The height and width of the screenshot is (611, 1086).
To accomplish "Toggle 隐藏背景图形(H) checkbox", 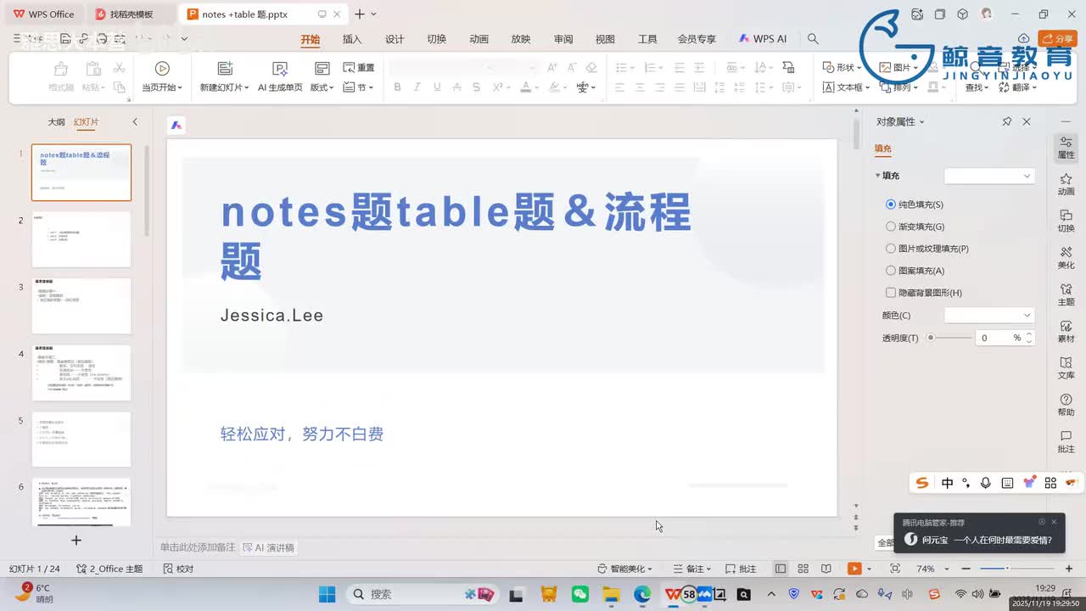I will pyautogui.click(x=891, y=293).
